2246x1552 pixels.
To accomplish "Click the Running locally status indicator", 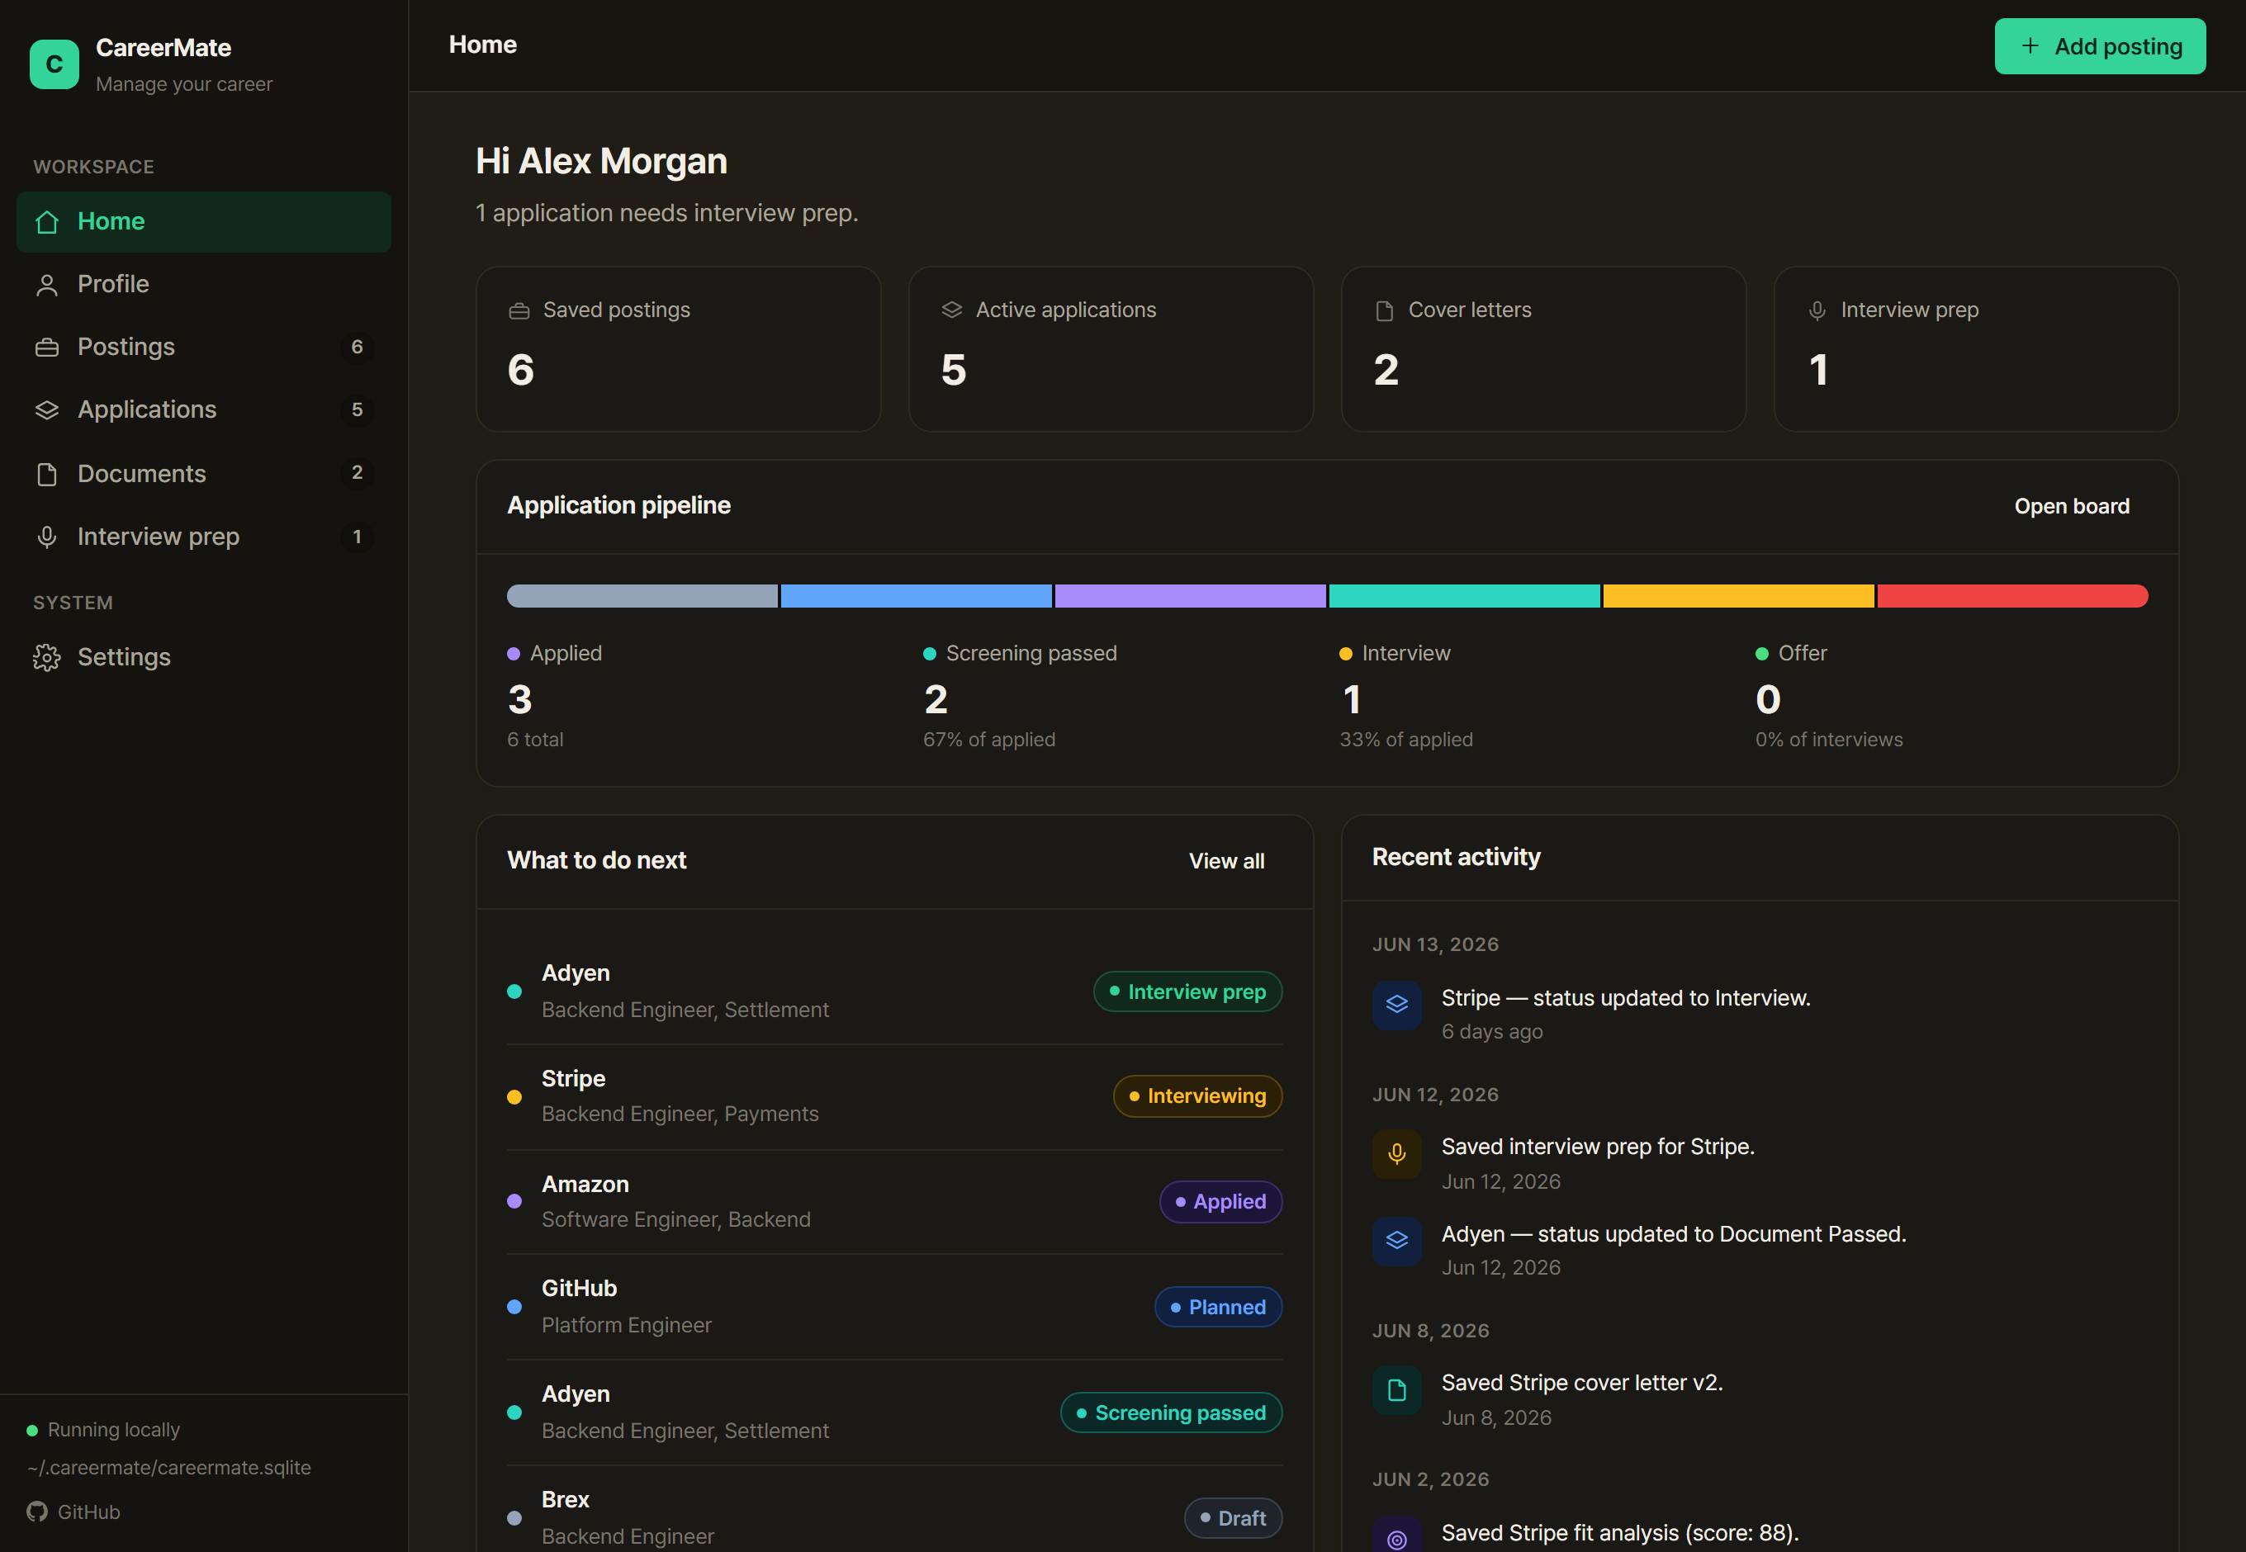I will coord(103,1430).
